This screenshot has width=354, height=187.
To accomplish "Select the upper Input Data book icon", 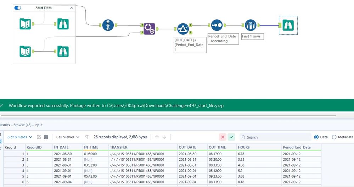I will pyautogui.click(x=25, y=24).
